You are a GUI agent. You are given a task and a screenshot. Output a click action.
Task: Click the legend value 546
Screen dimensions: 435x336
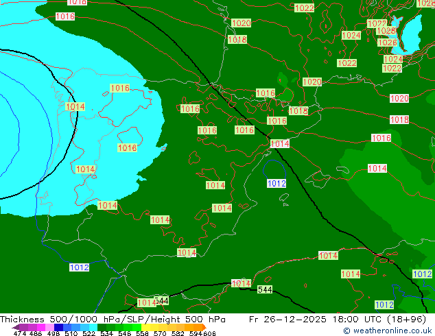coord(125,333)
